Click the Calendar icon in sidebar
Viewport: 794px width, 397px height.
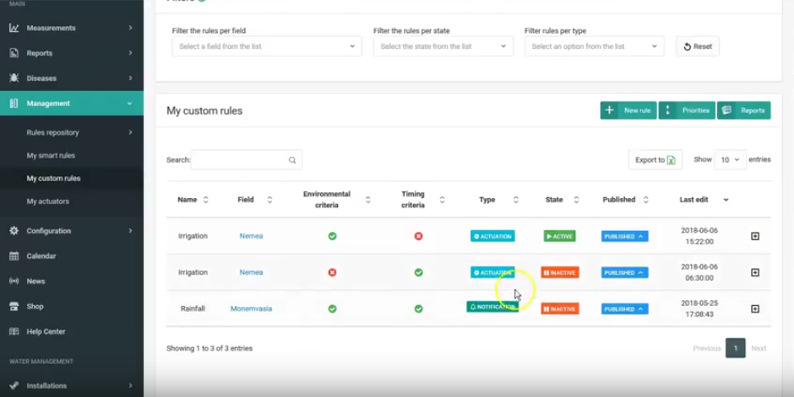tap(14, 256)
